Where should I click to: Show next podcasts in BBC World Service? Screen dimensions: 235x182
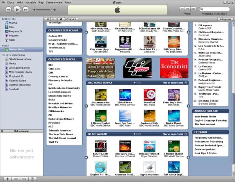coord(188,106)
